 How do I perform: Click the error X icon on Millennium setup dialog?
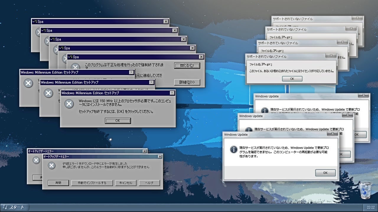tap(69, 104)
